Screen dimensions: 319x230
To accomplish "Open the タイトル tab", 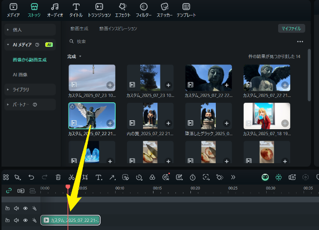I will point(76,10).
